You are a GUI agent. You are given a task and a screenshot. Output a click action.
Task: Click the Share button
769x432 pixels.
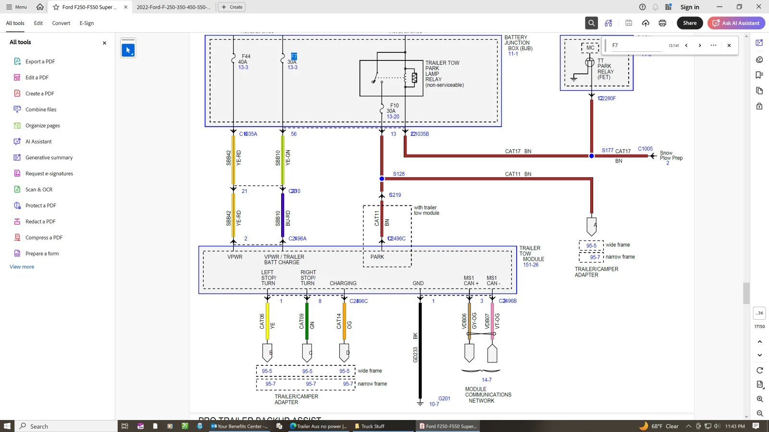690,23
